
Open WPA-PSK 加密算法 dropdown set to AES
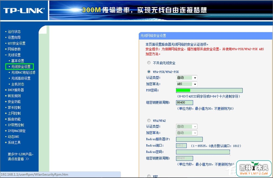coord(186,84)
